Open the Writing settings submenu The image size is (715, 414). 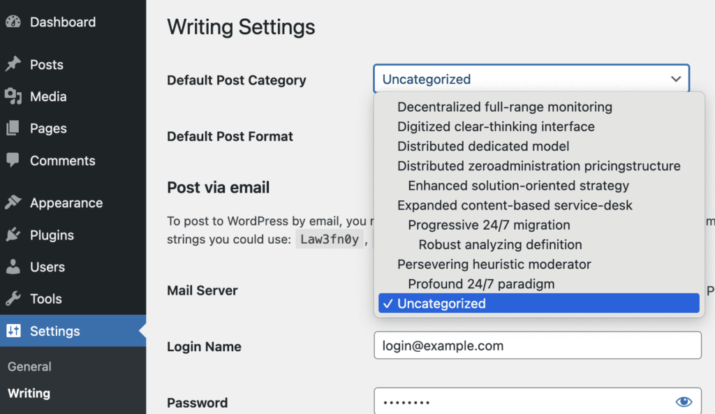click(29, 393)
